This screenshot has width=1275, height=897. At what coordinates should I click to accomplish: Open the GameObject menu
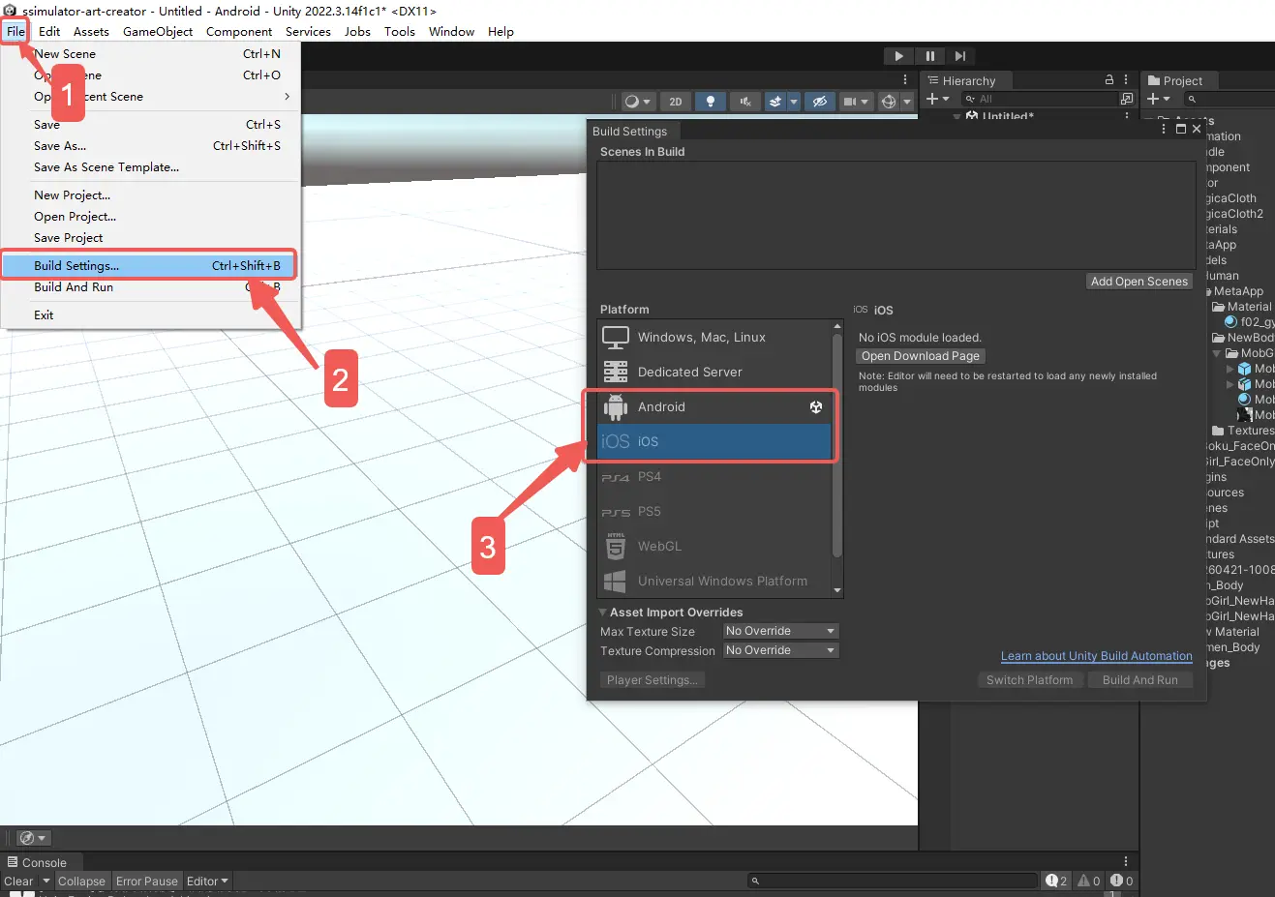point(158,32)
